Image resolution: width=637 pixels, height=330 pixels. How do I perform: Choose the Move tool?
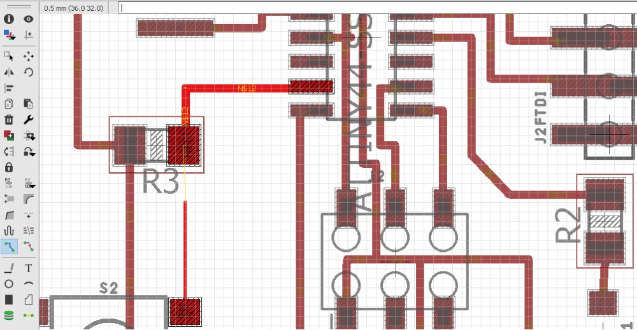click(x=29, y=56)
